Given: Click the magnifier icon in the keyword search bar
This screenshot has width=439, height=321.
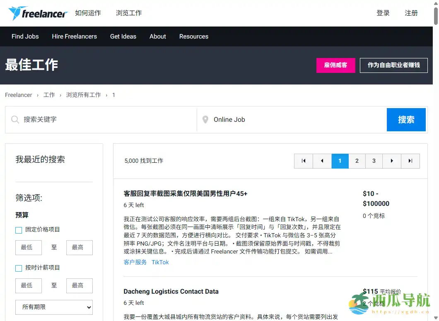Looking at the screenshot, I should pos(15,119).
